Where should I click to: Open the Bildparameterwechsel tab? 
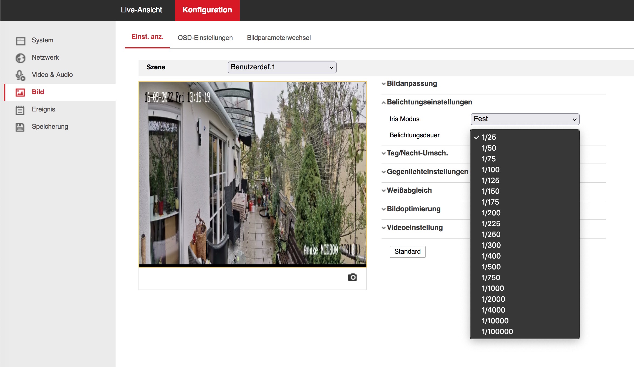tap(279, 38)
